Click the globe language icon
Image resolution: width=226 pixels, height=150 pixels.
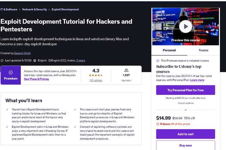tap(35, 60)
